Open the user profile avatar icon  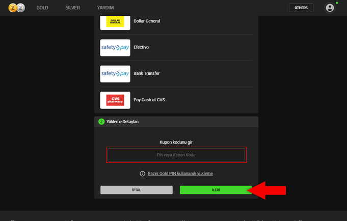pos(330,8)
